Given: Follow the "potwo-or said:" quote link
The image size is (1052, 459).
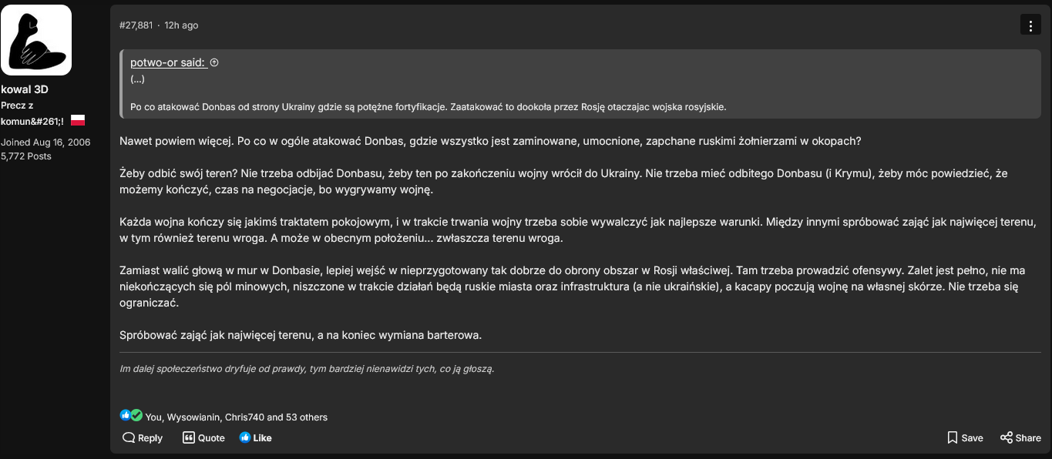Looking at the screenshot, I should tap(168, 62).
